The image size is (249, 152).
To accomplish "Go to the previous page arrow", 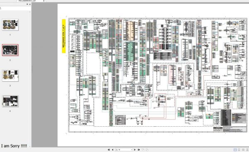I will point(112,150).
